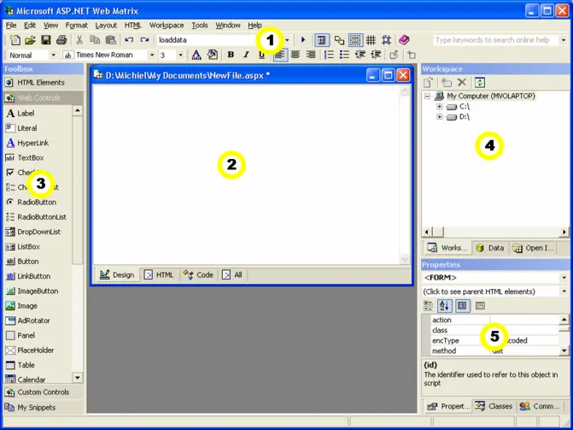Open the loaddata combo box dropdown arrow
Image resolution: width=573 pixels, height=430 pixels.
click(x=287, y=40)
